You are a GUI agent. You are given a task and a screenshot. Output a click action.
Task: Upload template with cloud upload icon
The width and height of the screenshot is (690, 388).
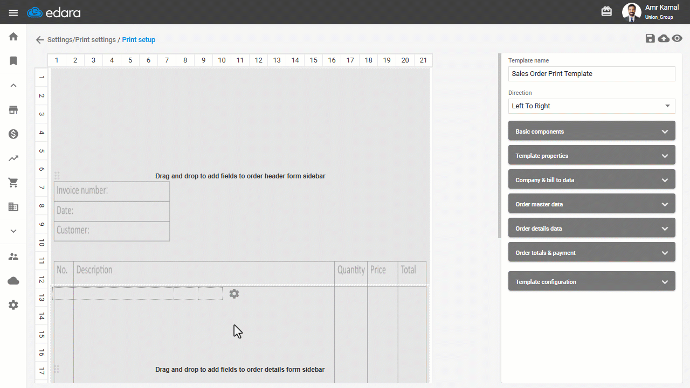pos(664,38)
